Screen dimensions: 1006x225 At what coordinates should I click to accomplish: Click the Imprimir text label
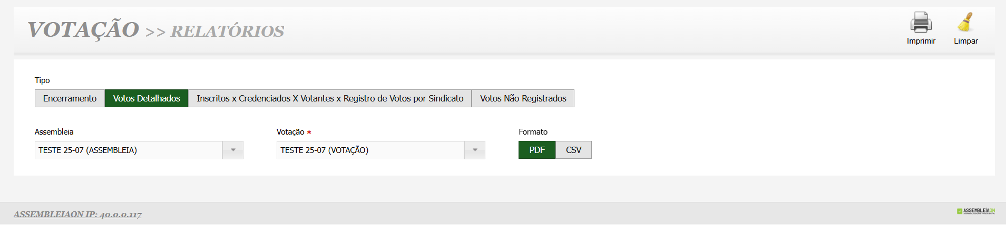click(921, 41)
